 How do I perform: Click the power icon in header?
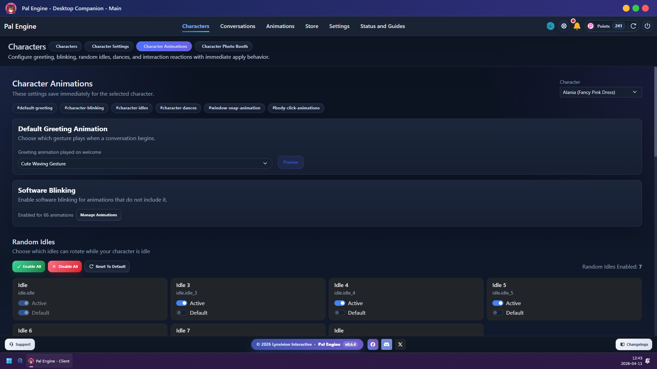click(x=647, y=26)
